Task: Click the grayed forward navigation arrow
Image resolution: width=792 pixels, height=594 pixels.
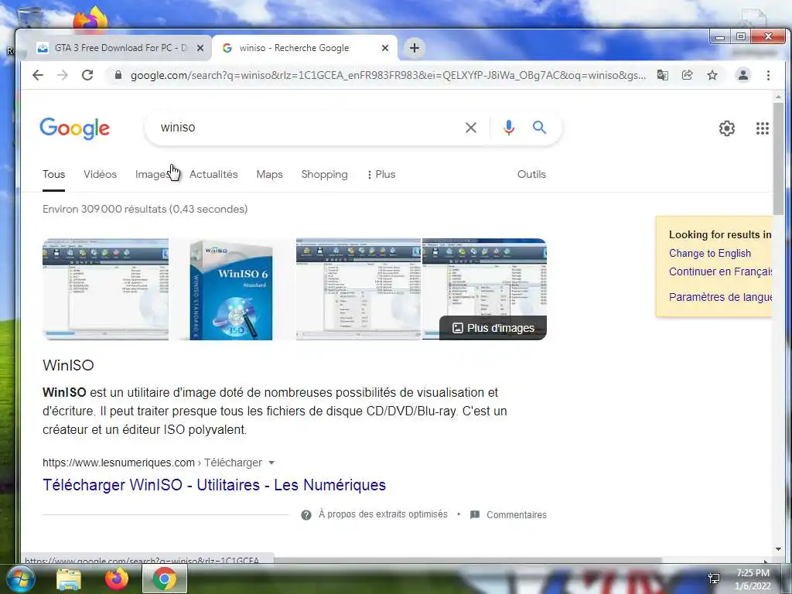Action: pos(63,75)
